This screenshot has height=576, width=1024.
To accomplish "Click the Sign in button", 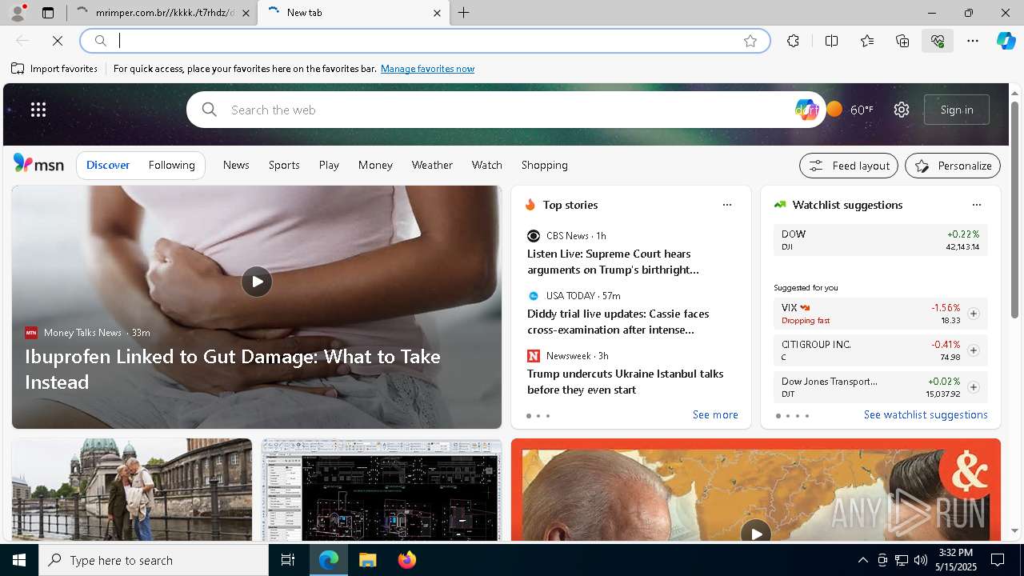I will click(957, 110).
